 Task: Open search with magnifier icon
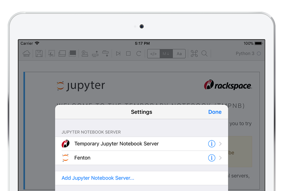(204, 53)
